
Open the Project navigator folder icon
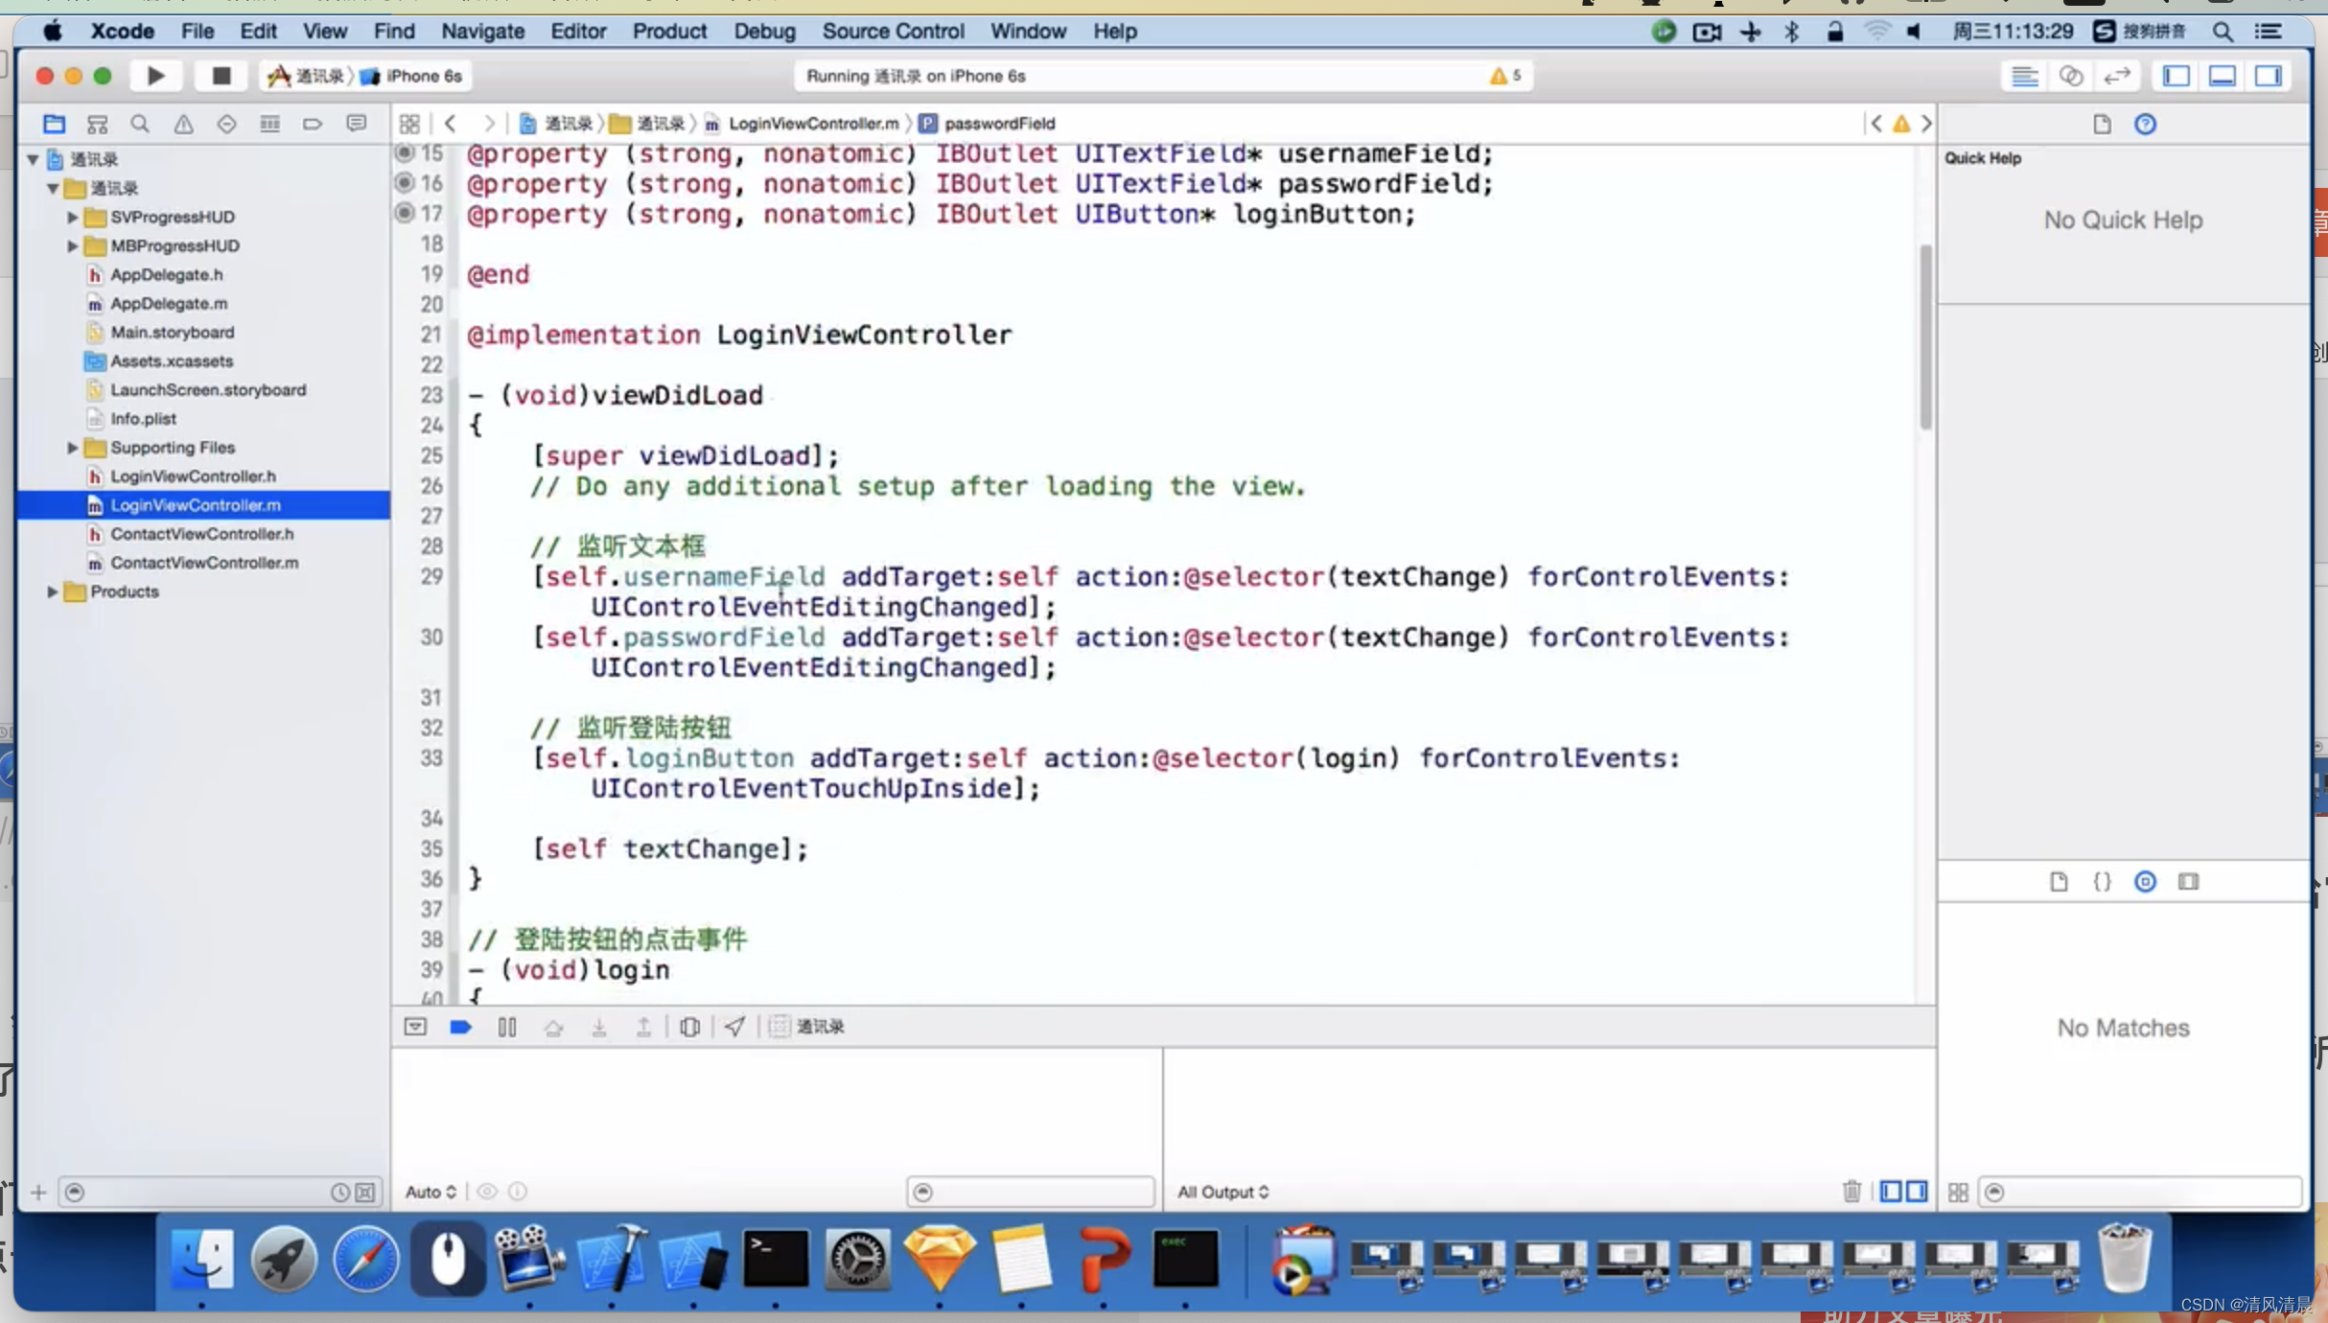click(55, 124)
